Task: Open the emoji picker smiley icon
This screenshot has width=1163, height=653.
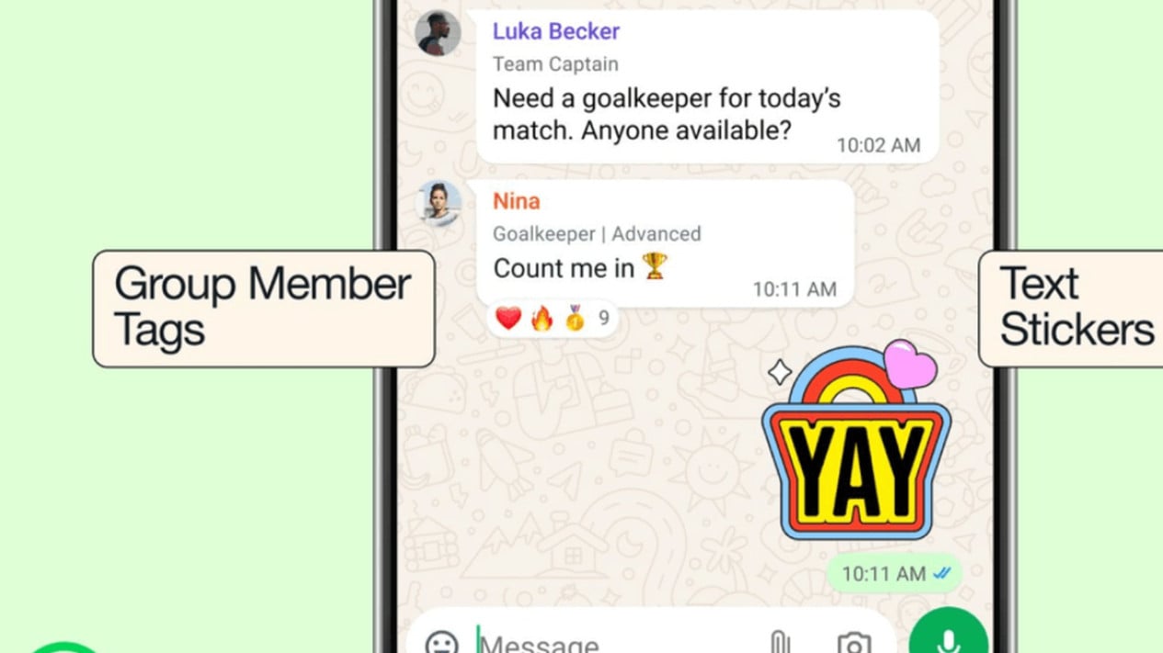Action: pos(442,642)
